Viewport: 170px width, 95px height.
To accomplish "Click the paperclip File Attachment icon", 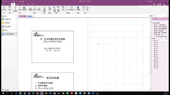I will [x=20, y=8].
